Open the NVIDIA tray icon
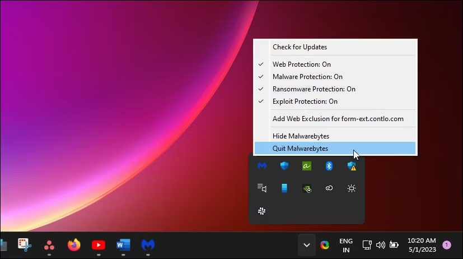 click(x=306, y=188)
